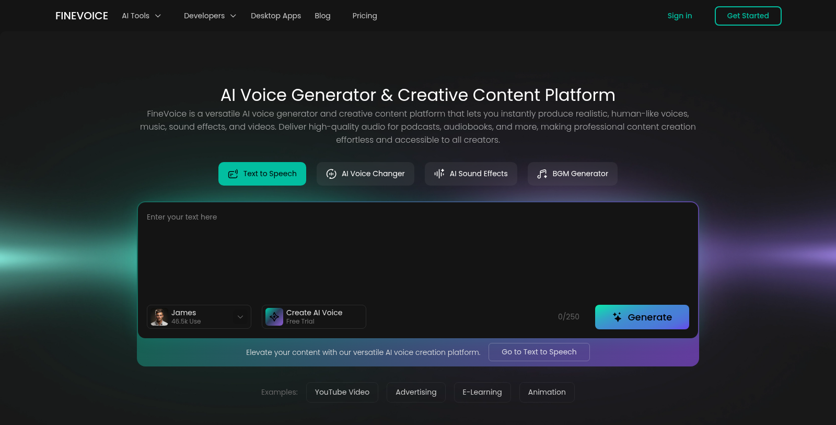The image size is (836, 425).
Task: Click the AI Voice Changer icon
Action: [331, 174]
